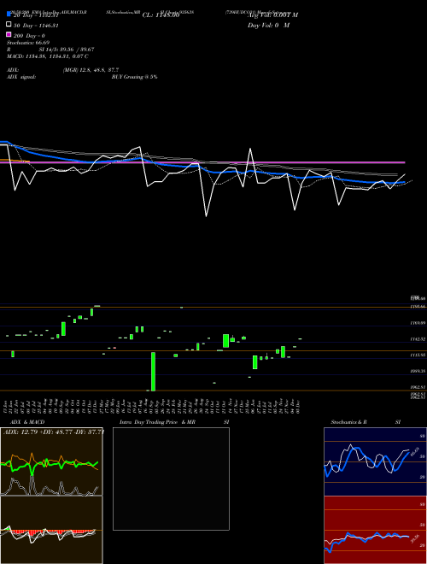Click the 'ADX: 12.79 +DY: 48.77 -DY: 37.71' header
The height and width of the screenshot is (564, 427).
pyautogui.click(x=54, y=432)
